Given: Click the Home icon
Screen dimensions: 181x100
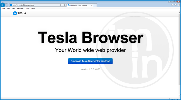Looking at the screenshot, I should [x=172, y=5].
